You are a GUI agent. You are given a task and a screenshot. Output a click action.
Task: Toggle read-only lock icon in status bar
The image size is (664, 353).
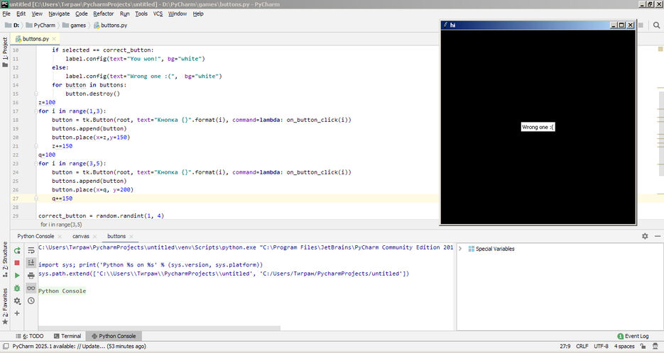(643, 346)
